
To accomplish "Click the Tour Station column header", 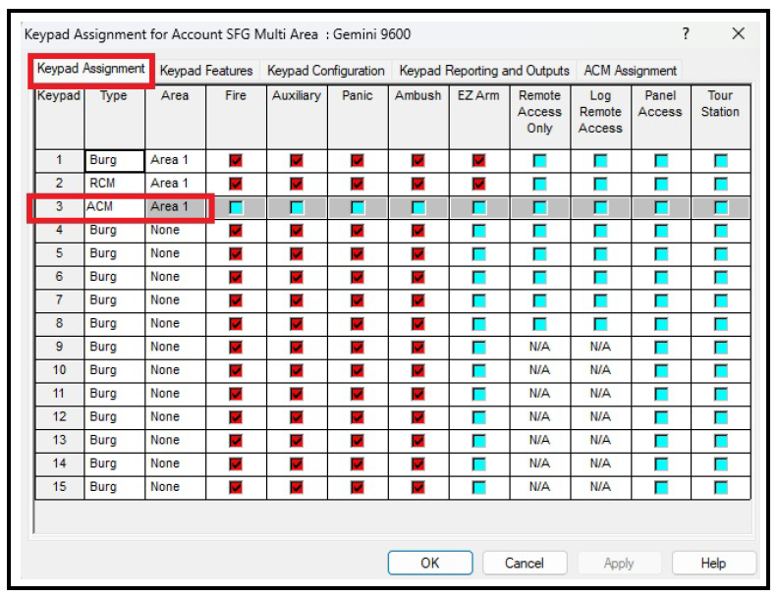I will [x=721, y=117].
